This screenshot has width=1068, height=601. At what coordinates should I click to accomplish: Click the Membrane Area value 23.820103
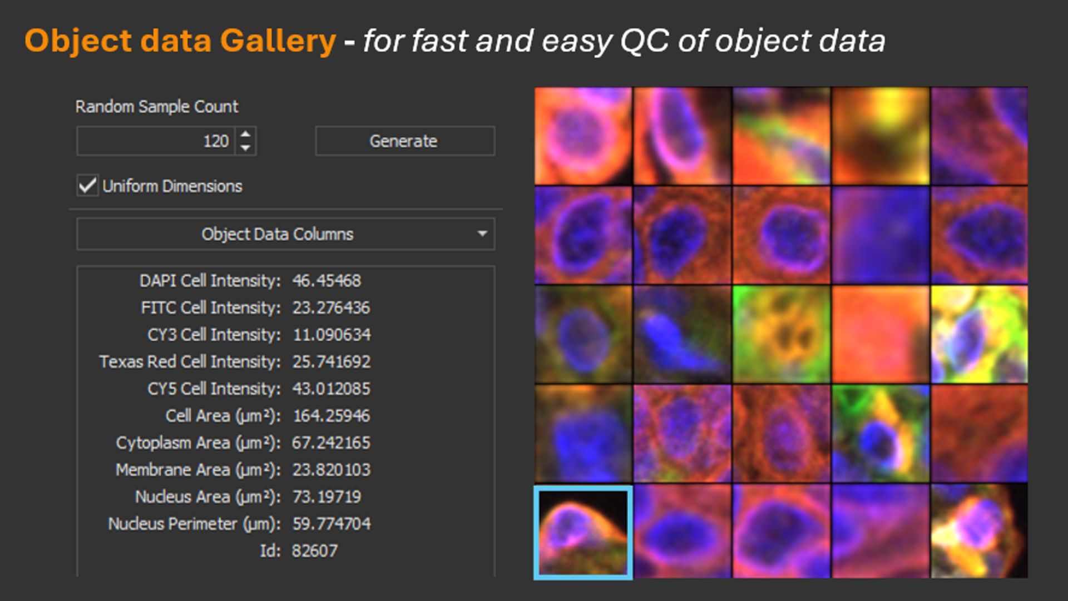[x=331, y=470]
